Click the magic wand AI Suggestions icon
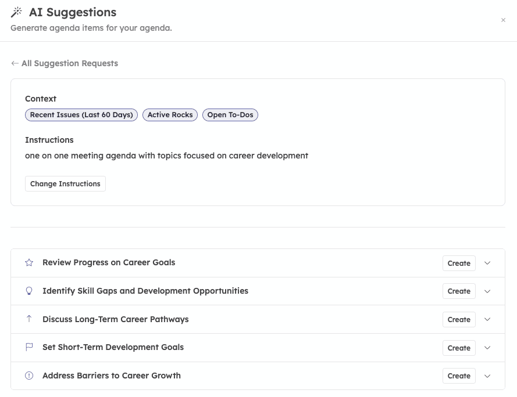Screen dimensions: 517x397 pos(16,12)
